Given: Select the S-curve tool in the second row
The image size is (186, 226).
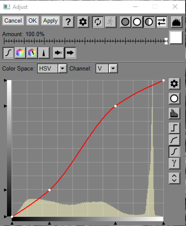Looking at the screenshot, I should 8,53.
